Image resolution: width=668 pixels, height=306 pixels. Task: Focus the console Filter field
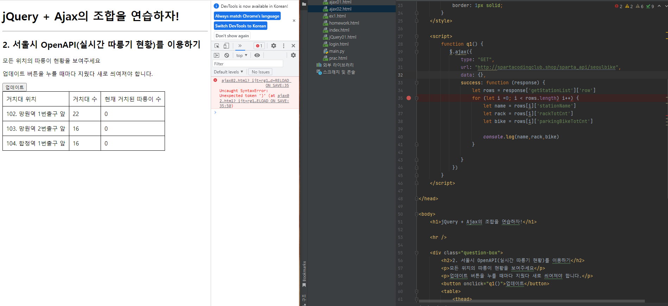coord(248,64)
